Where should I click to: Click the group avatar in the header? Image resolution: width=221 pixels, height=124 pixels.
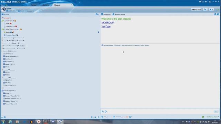point(4,9)
